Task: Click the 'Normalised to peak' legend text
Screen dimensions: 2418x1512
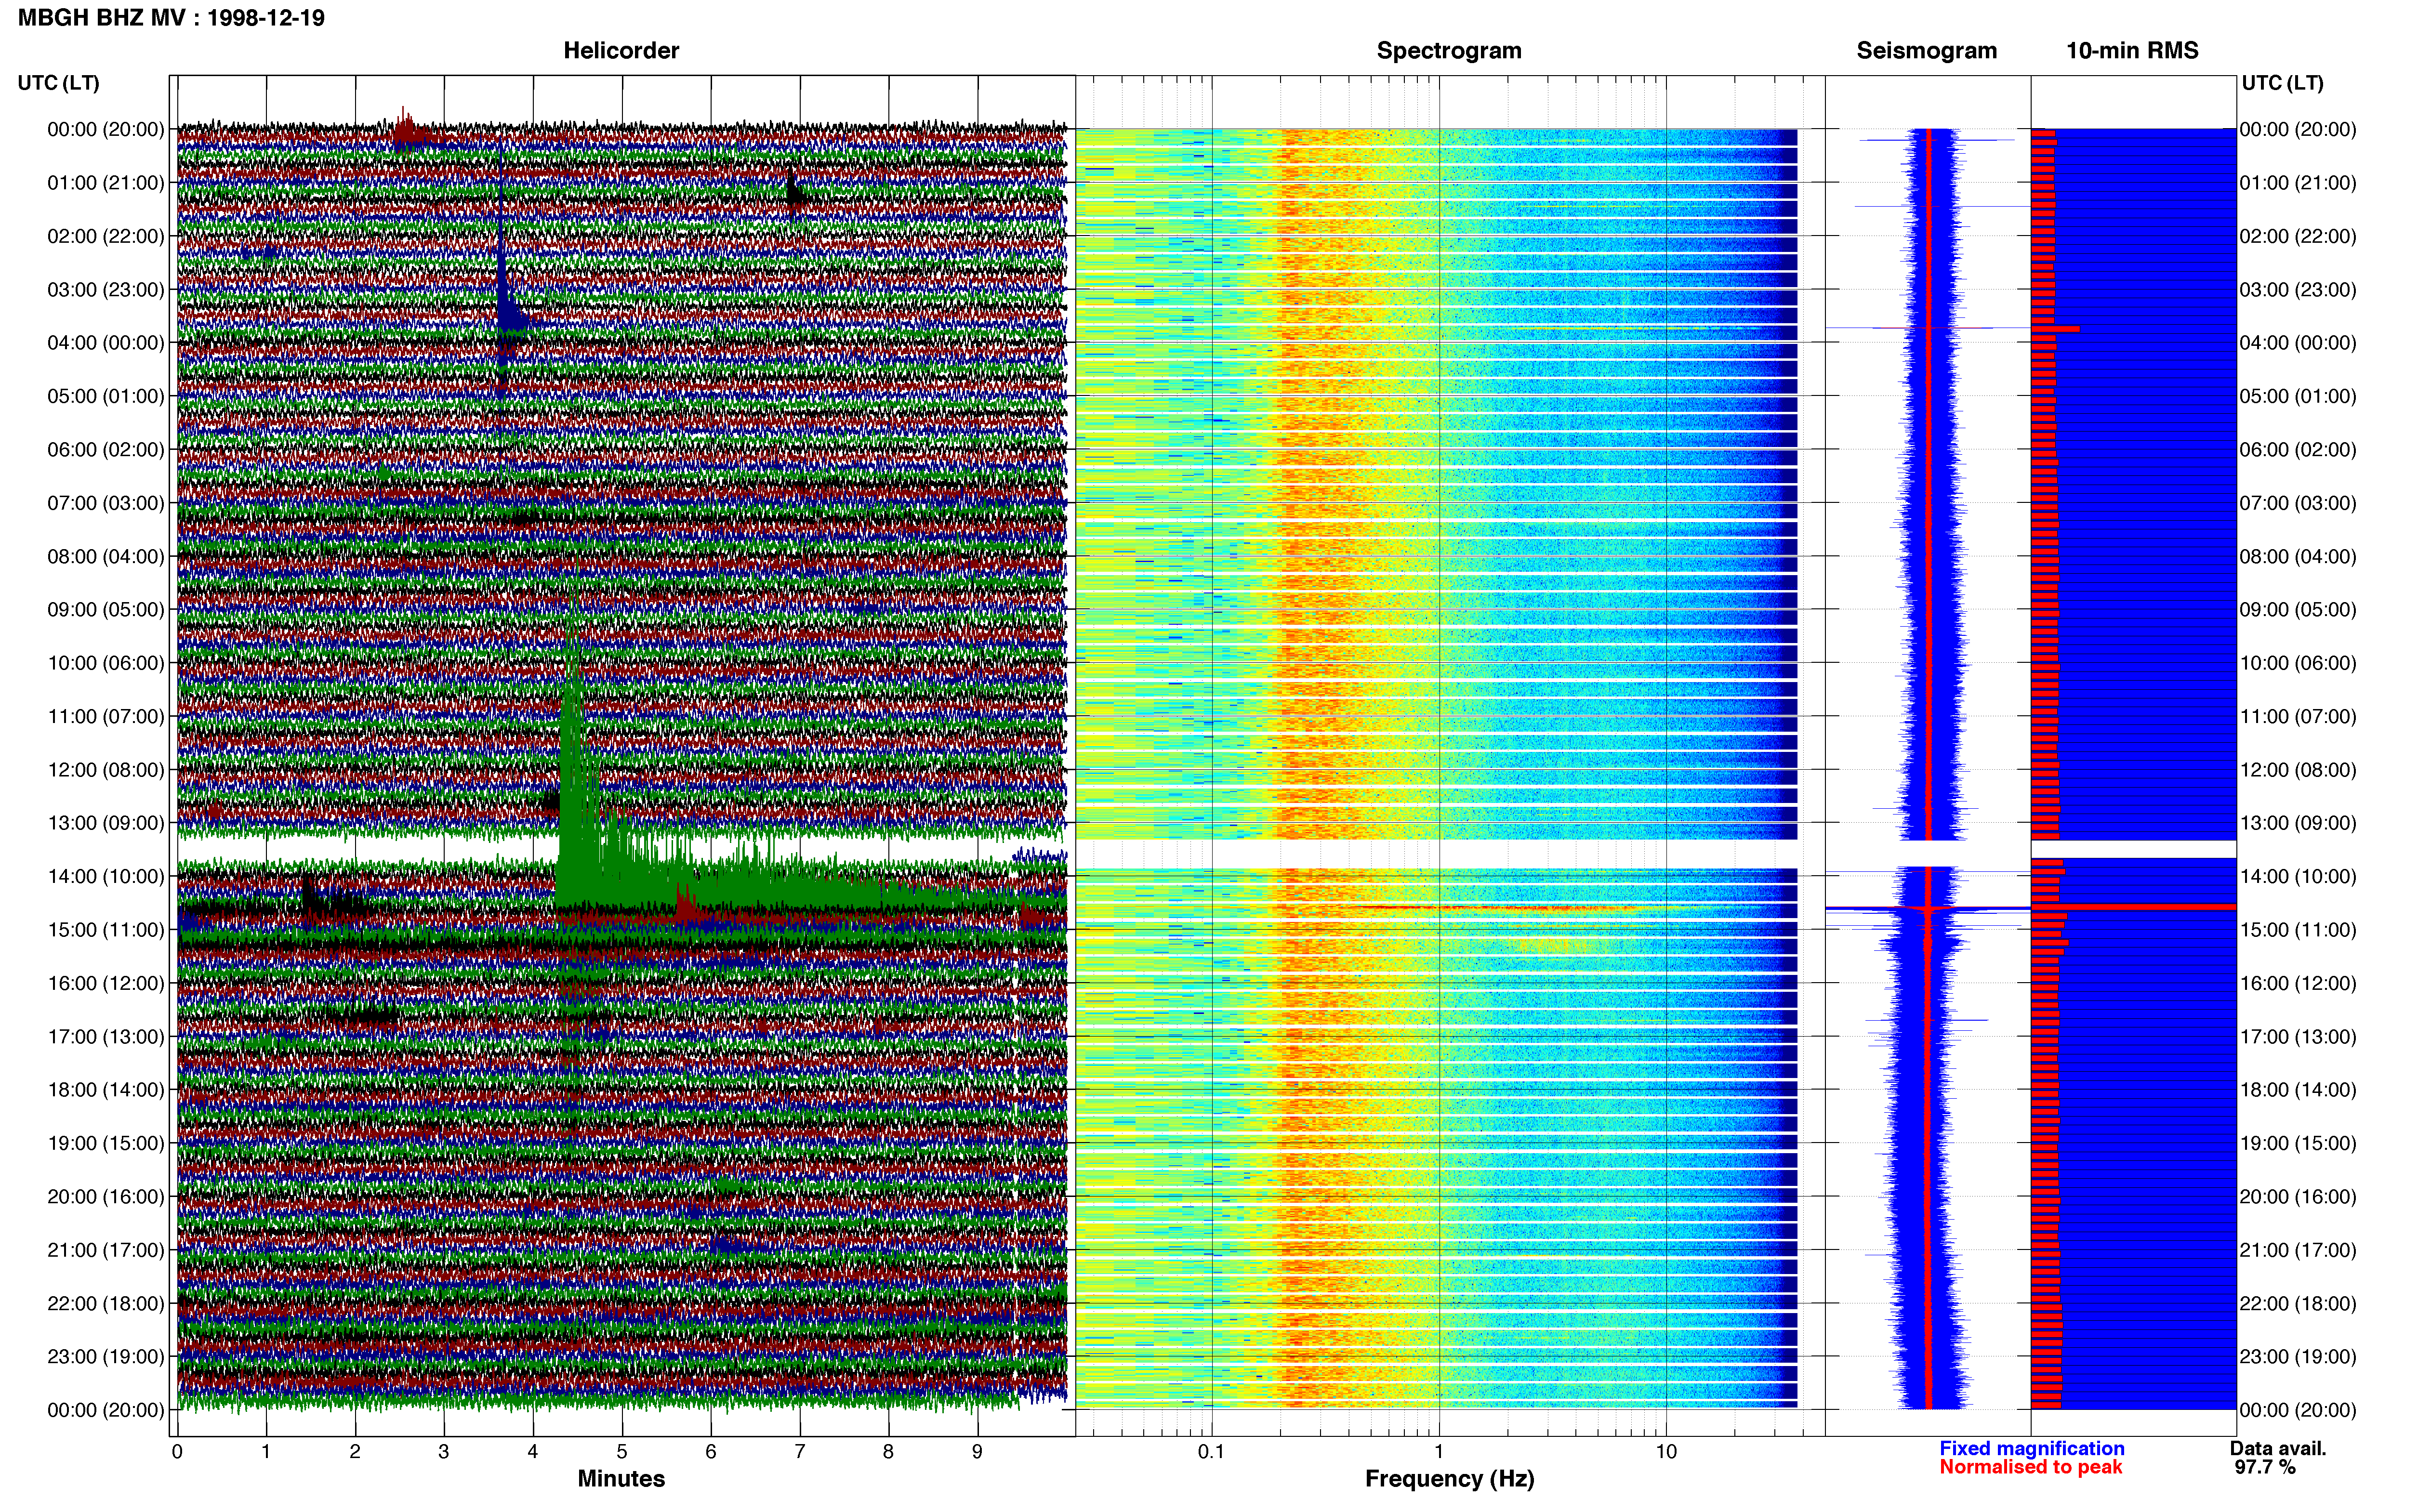Action: pos(2030,1467)
